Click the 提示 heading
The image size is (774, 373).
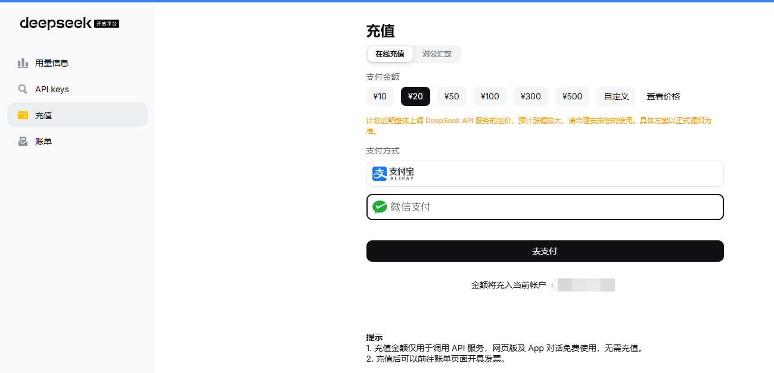[x=374, y=337]
